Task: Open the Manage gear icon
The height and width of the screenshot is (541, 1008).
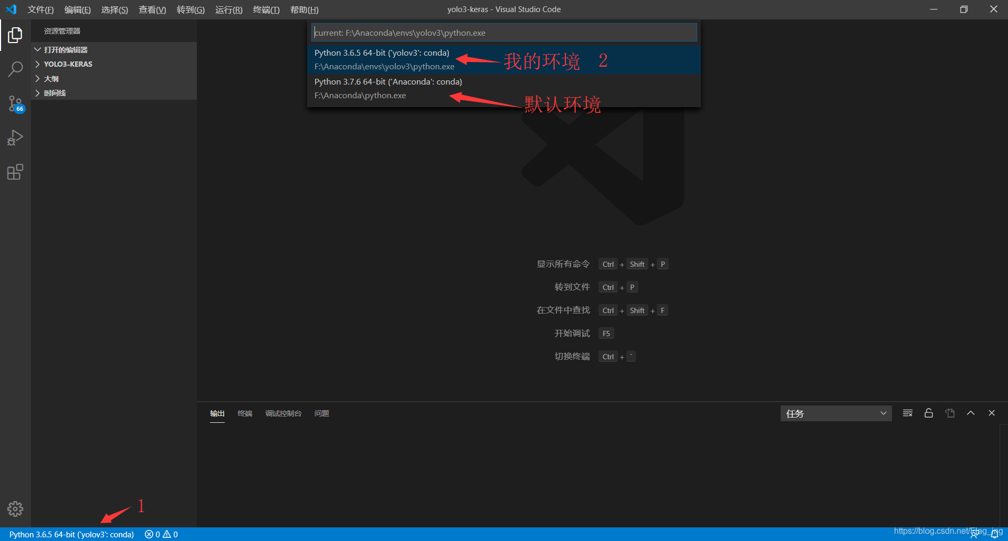Action: [15, 508]
